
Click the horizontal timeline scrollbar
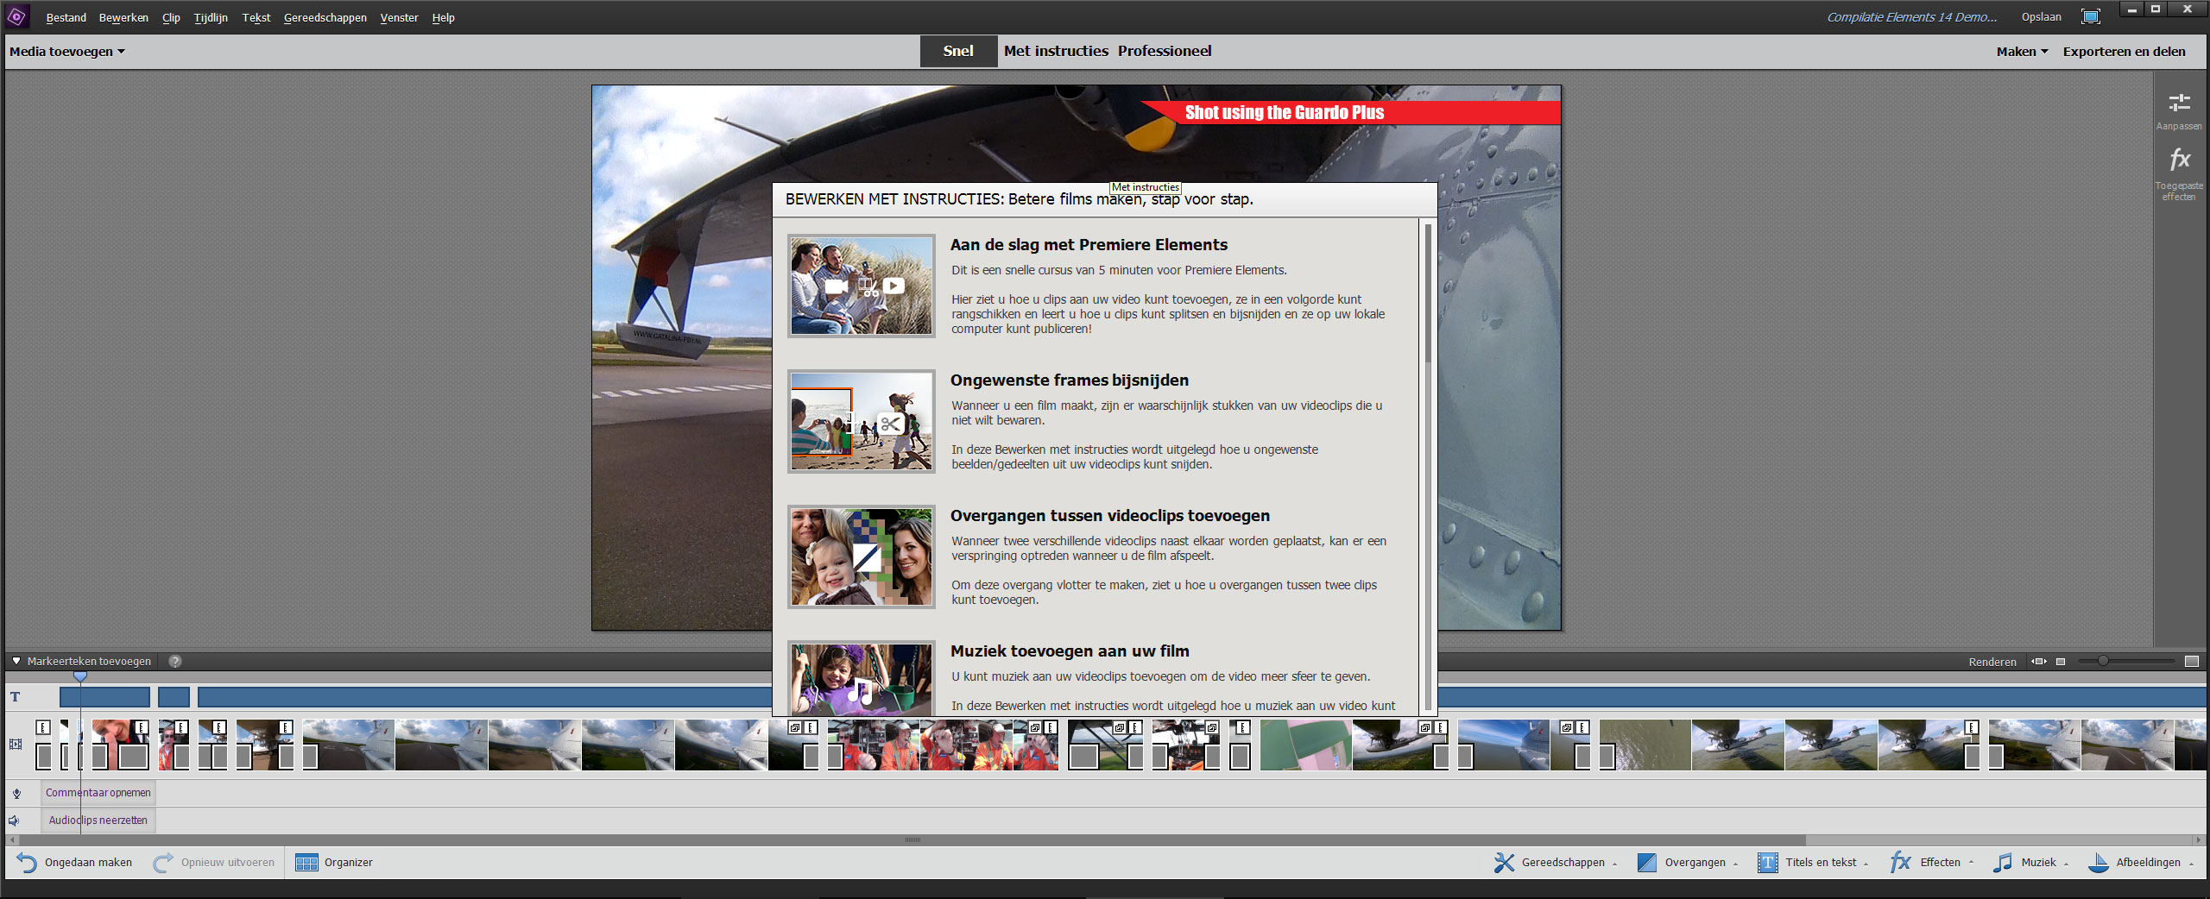click(x=912, y=840)
